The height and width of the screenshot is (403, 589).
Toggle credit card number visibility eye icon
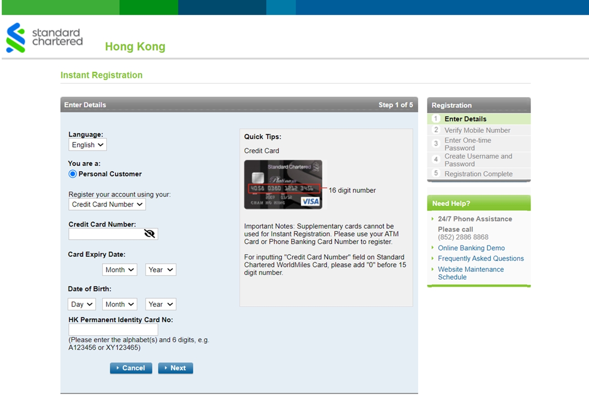tap(149, 234)
